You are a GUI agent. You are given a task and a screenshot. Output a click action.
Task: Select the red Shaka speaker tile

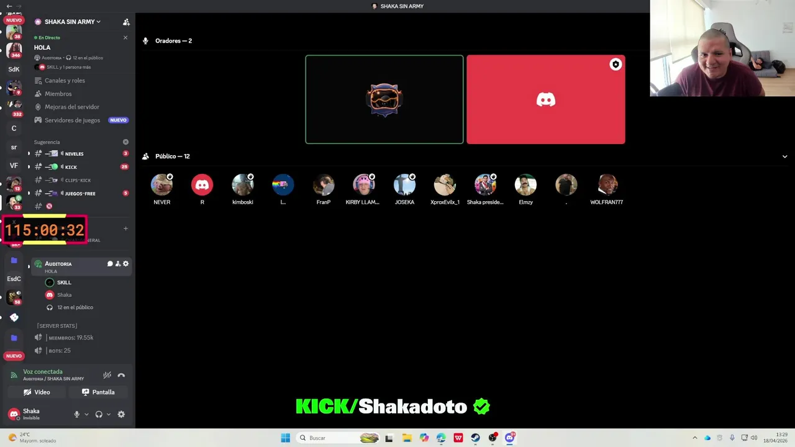tap(546, 99)
